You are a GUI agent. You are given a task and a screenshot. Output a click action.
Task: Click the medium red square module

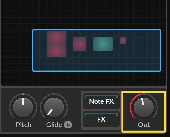[x=80, y=44]
